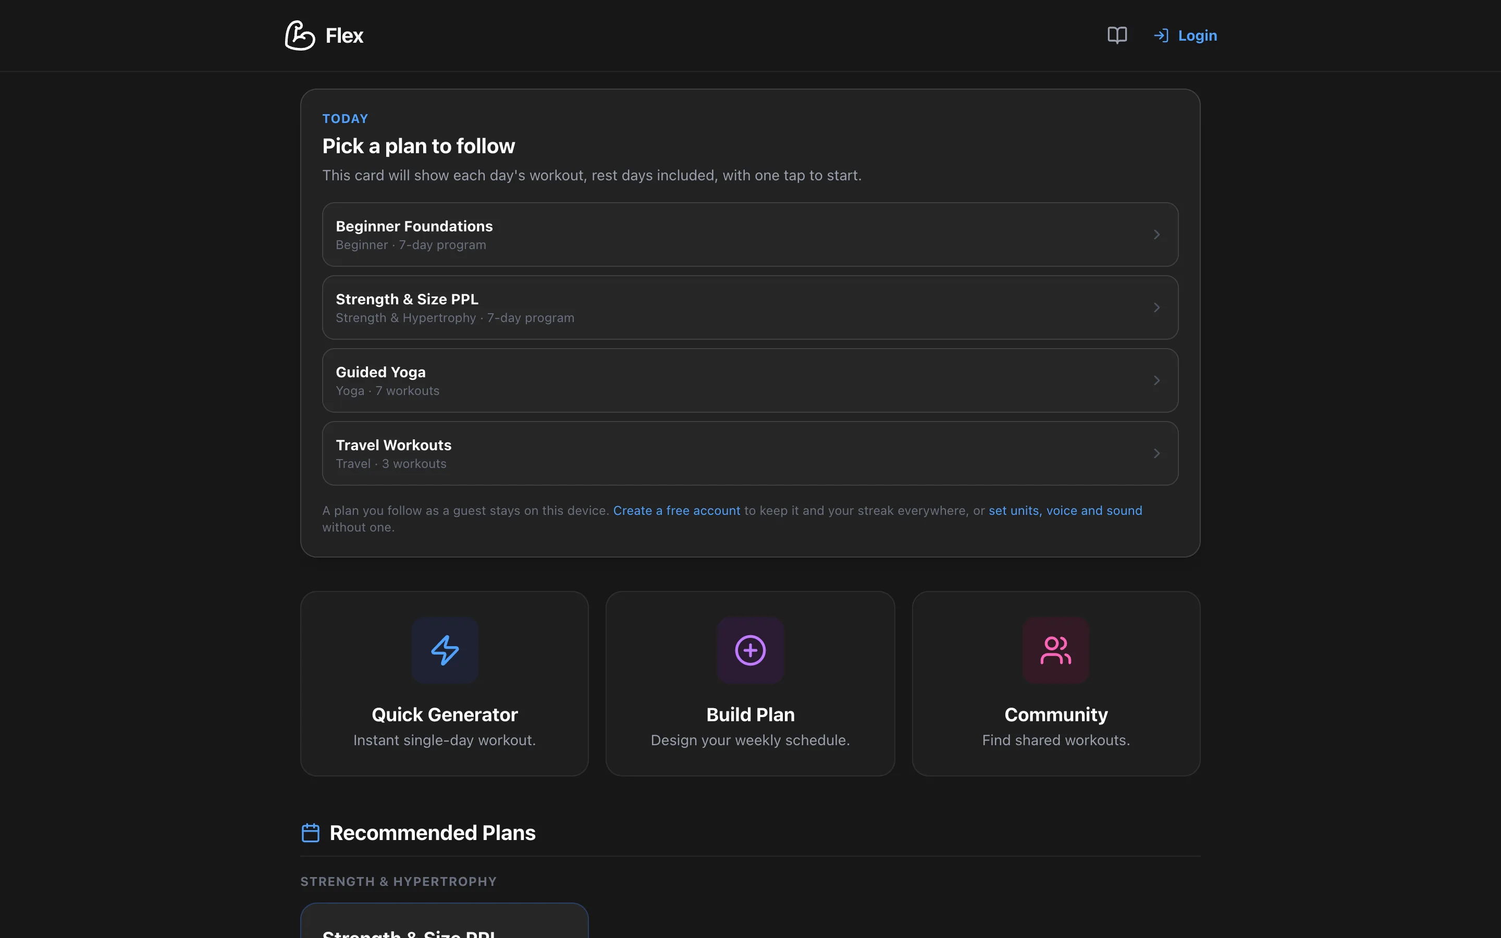Select the Beginner Foundations plan title
Image resolution: width=1501 pixels, height=938 pixels.
414,227
